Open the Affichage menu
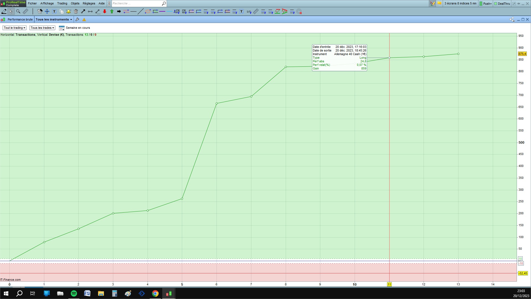531x299 pixels. [x=47, y=3]
